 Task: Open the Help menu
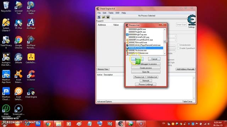[x=124, y=13]
